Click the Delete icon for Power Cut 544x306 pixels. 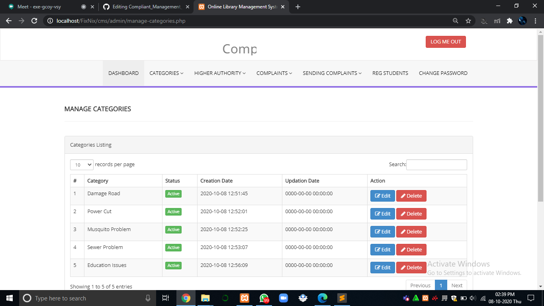pyautogui.click(x=411, y=214)
